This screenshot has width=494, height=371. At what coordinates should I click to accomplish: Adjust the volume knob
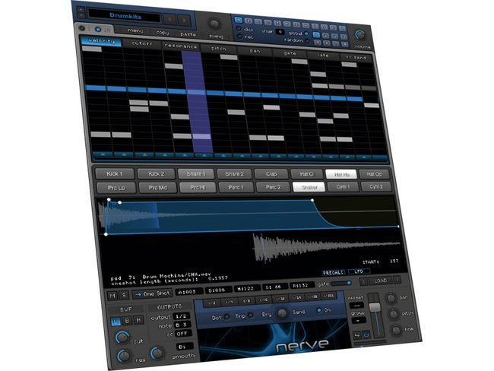pyautogui.click(x=359, y=35)
